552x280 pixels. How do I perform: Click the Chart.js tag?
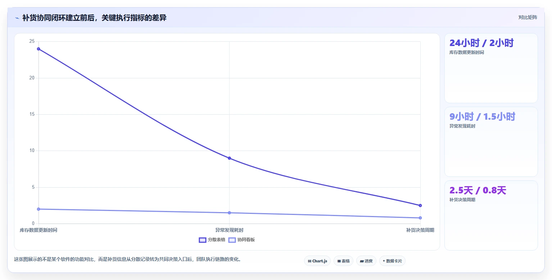[x=317, y=261]
